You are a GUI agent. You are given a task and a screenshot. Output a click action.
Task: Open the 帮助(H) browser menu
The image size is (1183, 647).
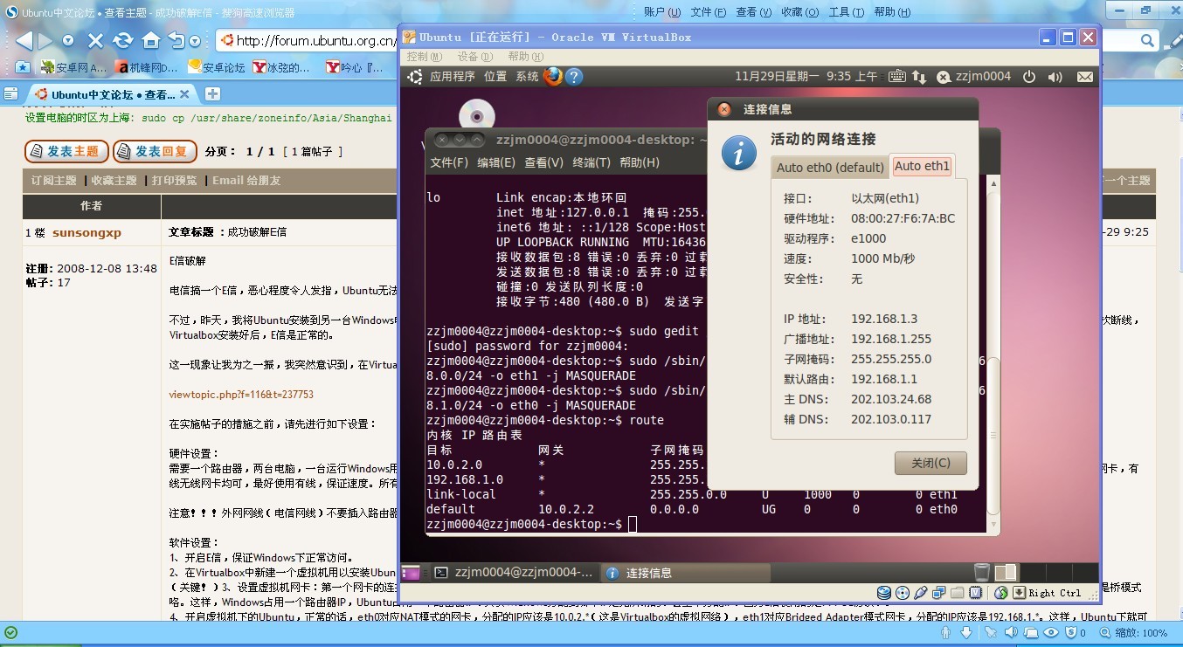891,12
